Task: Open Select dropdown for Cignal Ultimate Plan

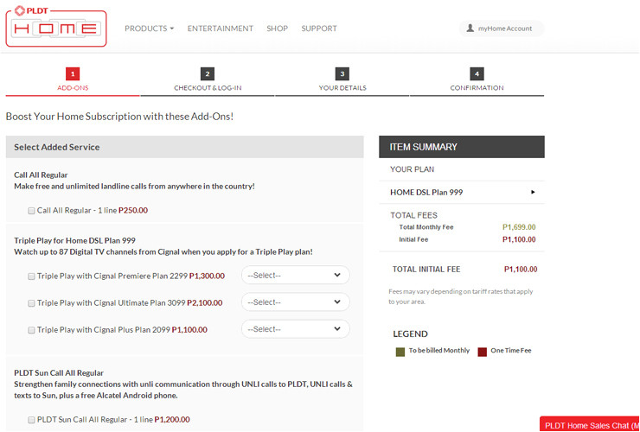Action: click(295, 302)
